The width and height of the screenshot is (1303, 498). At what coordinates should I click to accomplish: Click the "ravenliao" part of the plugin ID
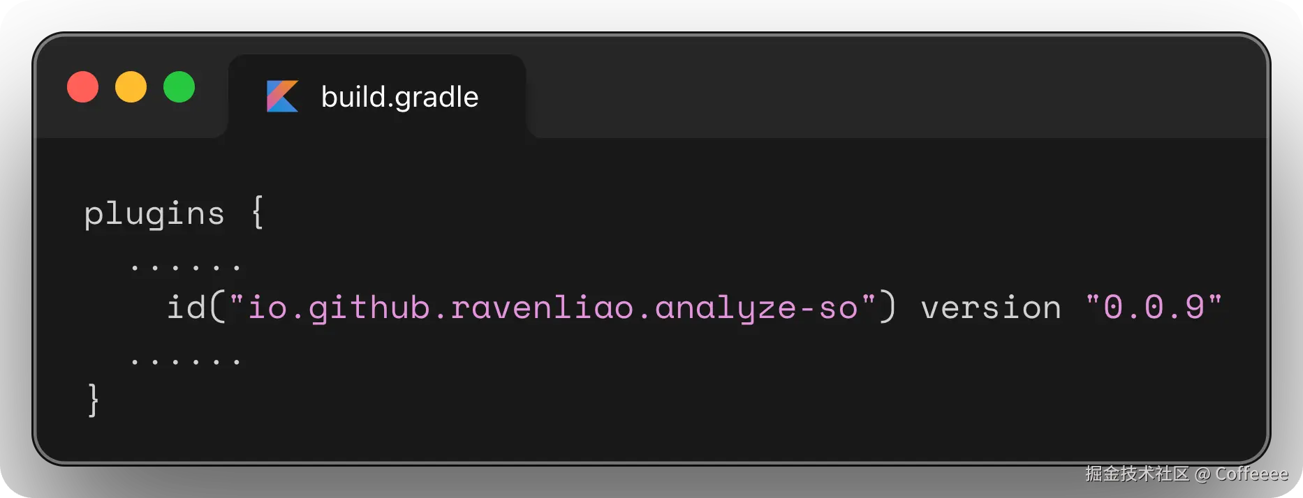coord(542,308)
